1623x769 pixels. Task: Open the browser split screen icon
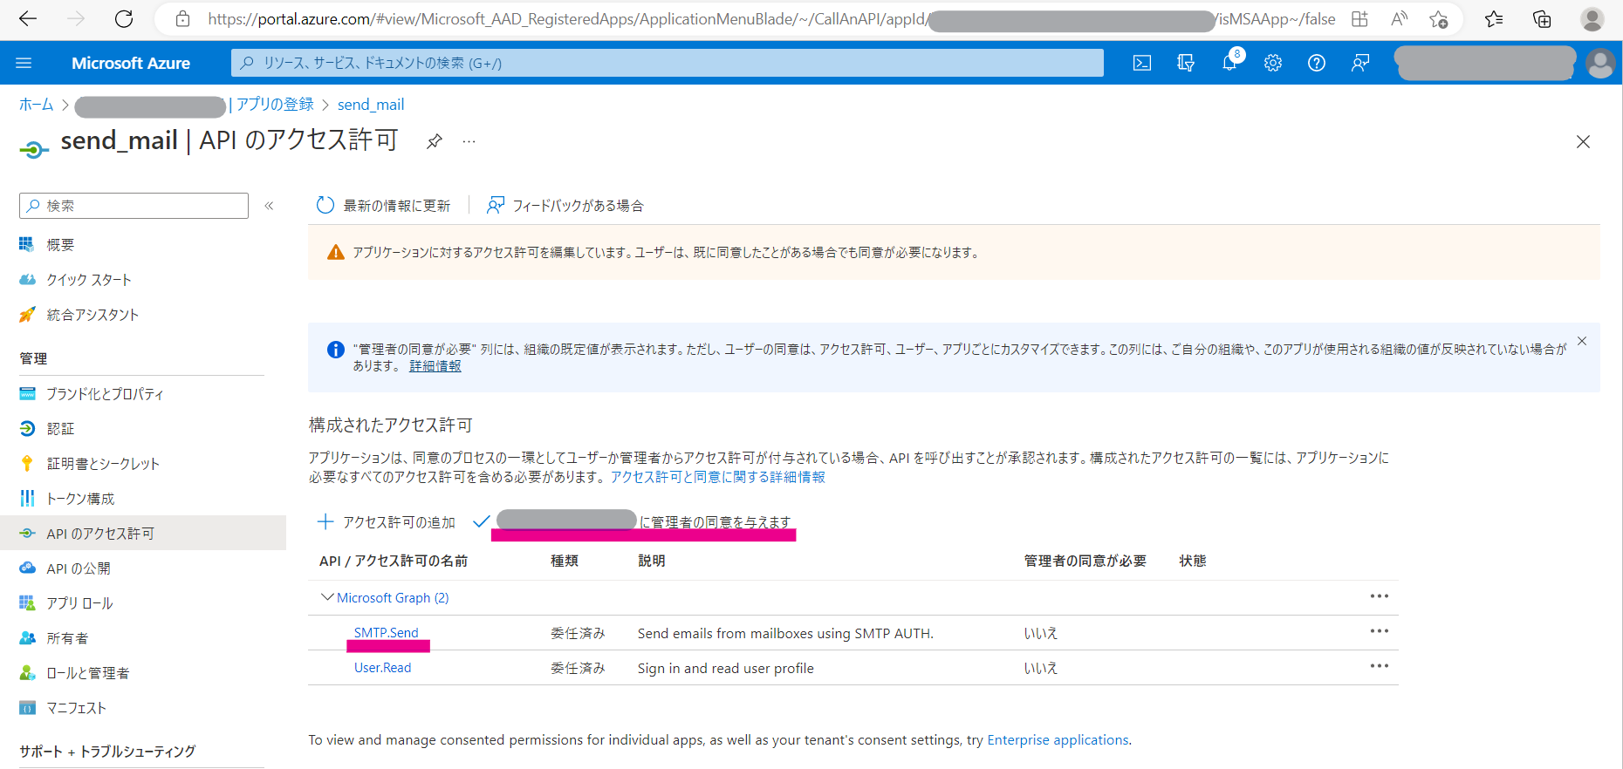pos(1359,19)
